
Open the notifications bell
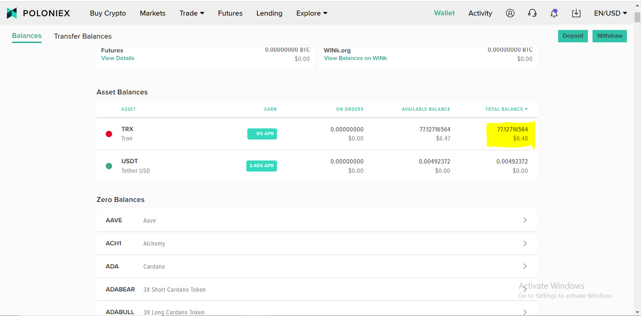[554, 13]
